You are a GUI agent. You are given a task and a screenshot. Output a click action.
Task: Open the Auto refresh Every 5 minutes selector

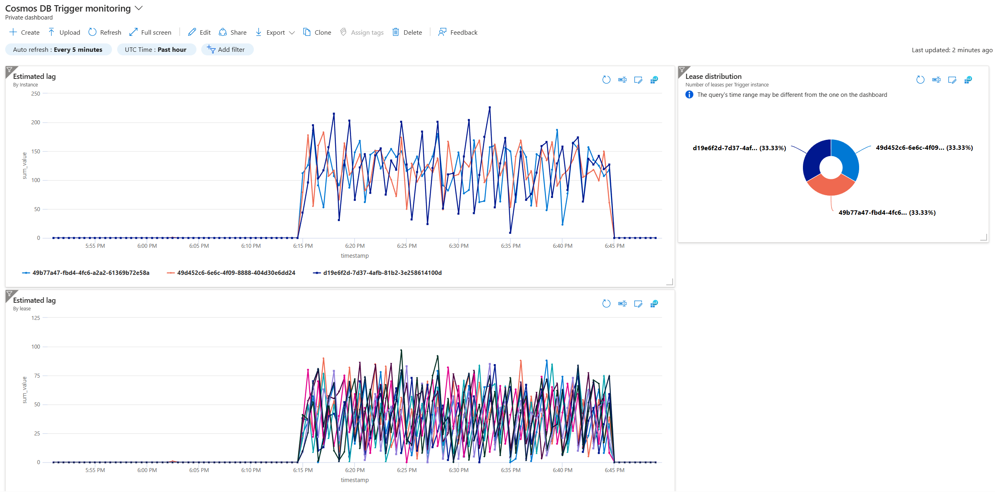(x=58, y=49)
